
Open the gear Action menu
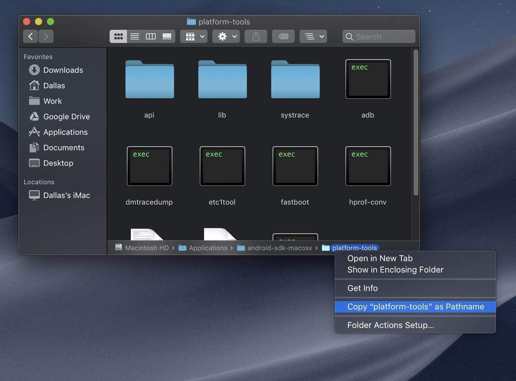226,36
